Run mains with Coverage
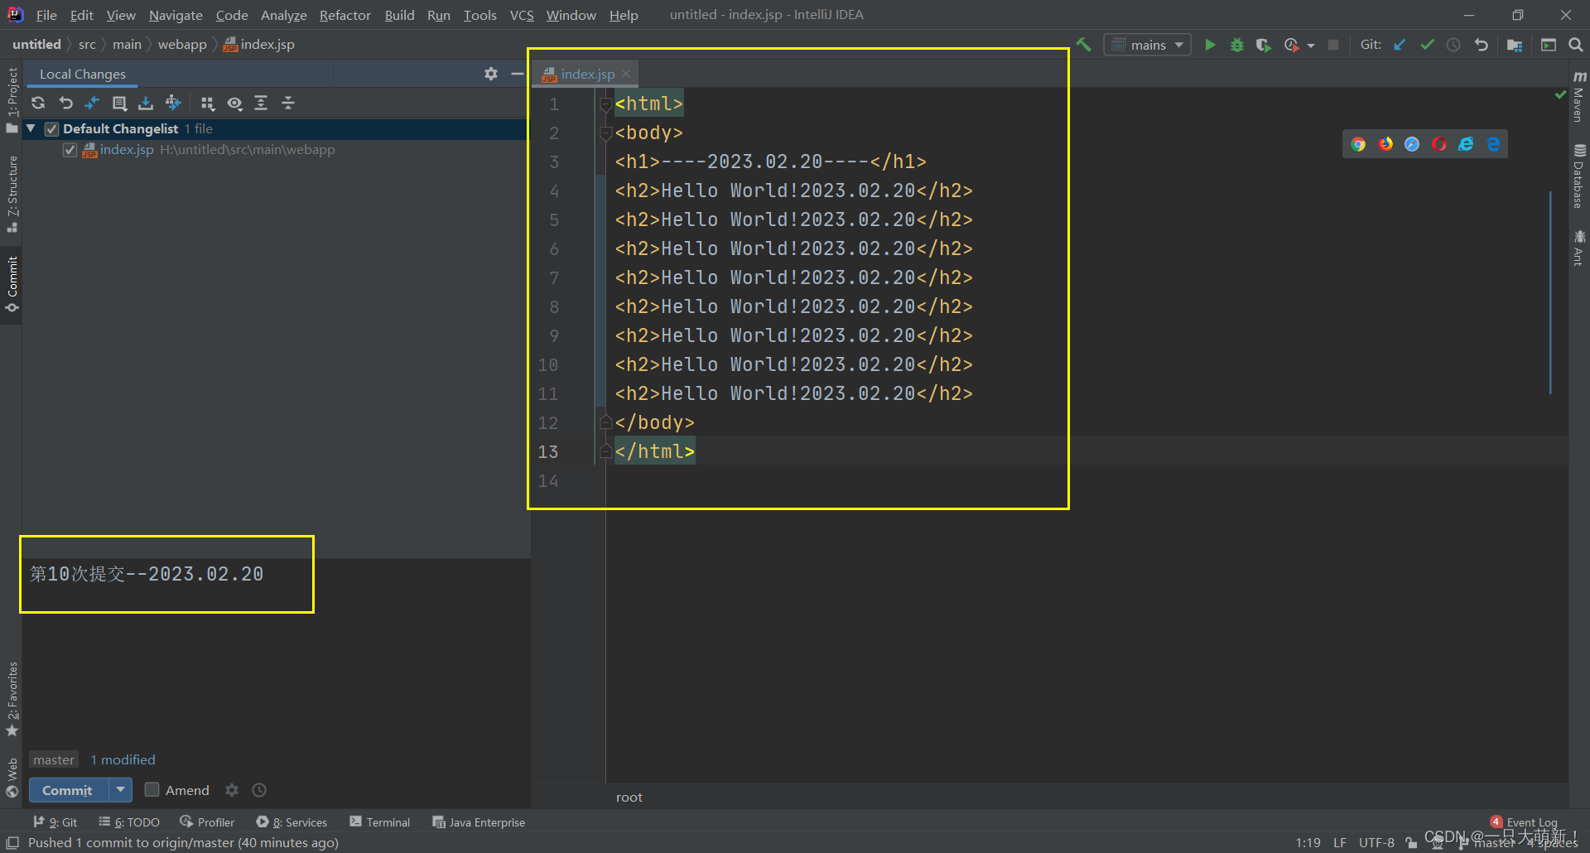The height and width of the screenshot is (853, 1590). pyautogui.click(x=1263, y=45)
